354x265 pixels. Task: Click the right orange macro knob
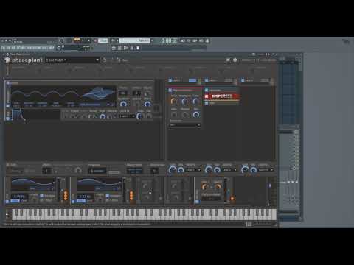click(218, 187)
